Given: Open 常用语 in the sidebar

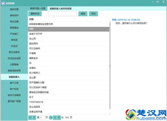Looking at the screenshot, I should pyautogui.click(x=14, y=40).
